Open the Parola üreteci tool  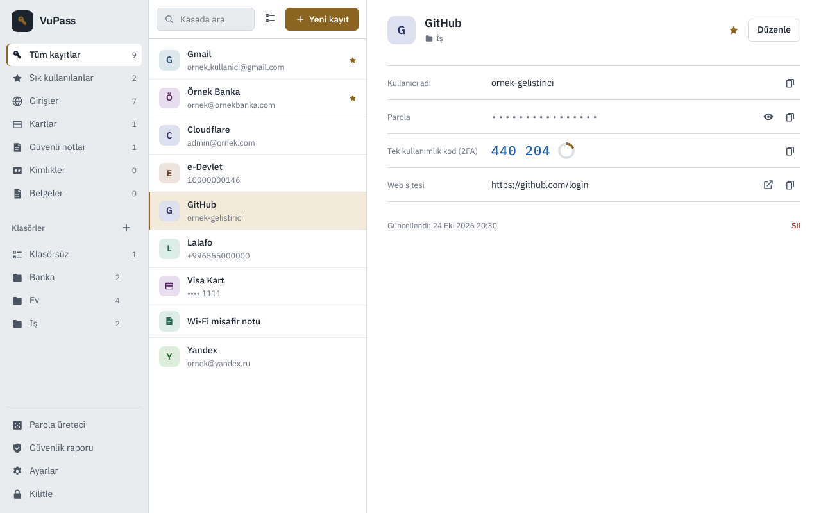click(74, 425)
